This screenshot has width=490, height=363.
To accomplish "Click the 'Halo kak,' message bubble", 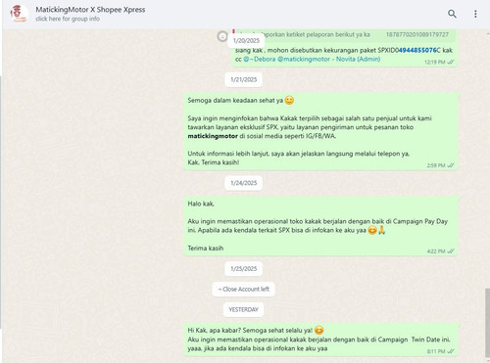I will point(320,226).
